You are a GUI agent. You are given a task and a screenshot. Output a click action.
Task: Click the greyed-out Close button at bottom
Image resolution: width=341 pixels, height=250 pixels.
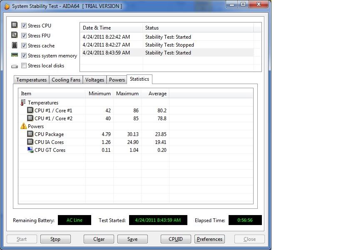click(250, 239)
